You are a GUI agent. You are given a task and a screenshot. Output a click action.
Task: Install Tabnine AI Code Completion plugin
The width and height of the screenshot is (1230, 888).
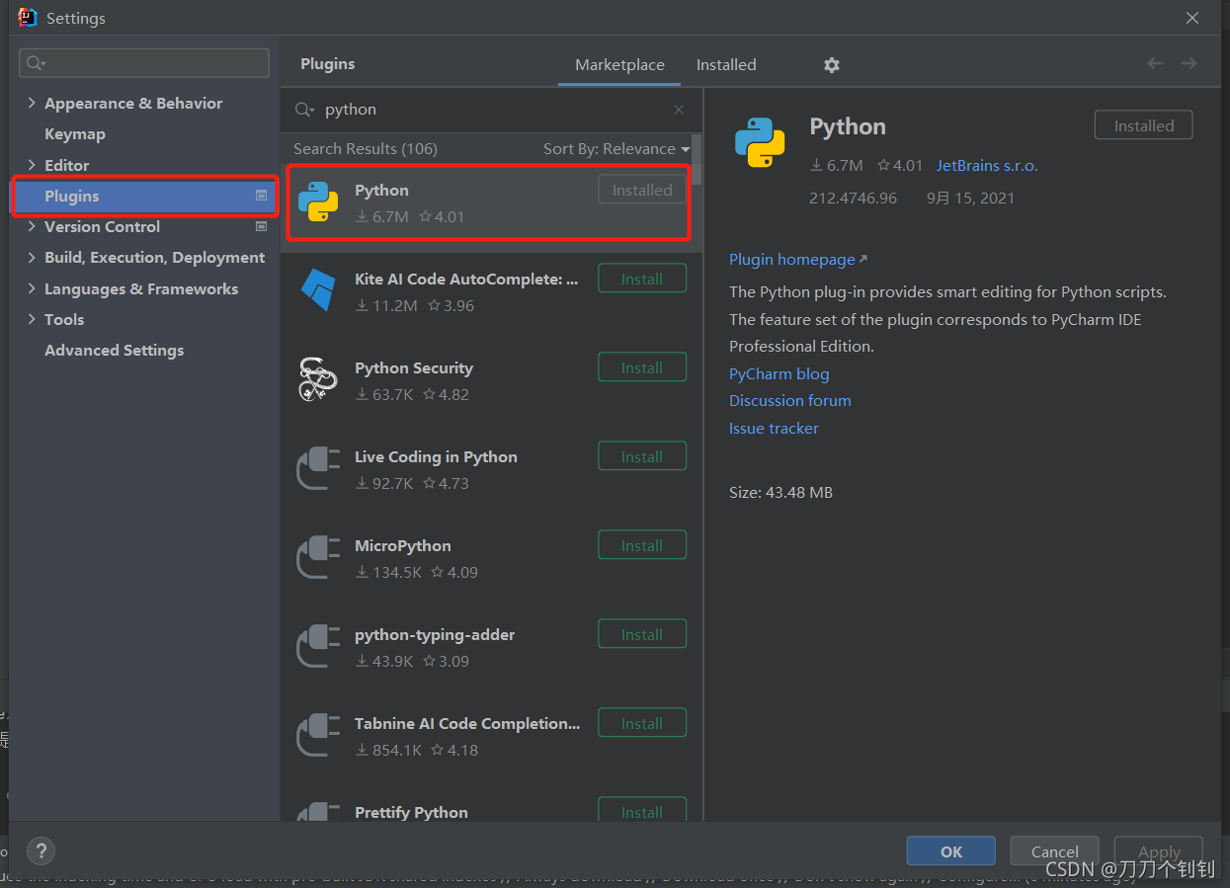point(642,723)
